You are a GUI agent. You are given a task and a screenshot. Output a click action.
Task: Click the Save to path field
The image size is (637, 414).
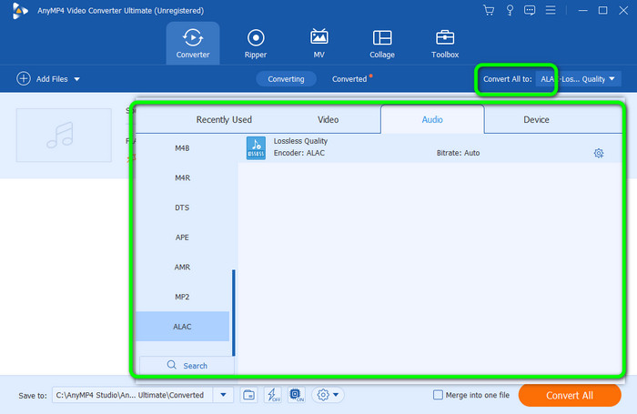132,395
